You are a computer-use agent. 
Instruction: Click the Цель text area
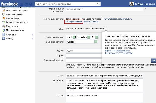105,98
